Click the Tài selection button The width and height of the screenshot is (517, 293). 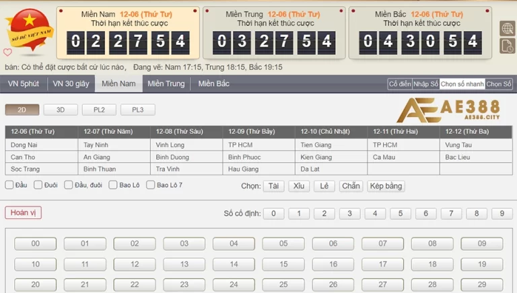pyautogui.click(x=273, y=186)
